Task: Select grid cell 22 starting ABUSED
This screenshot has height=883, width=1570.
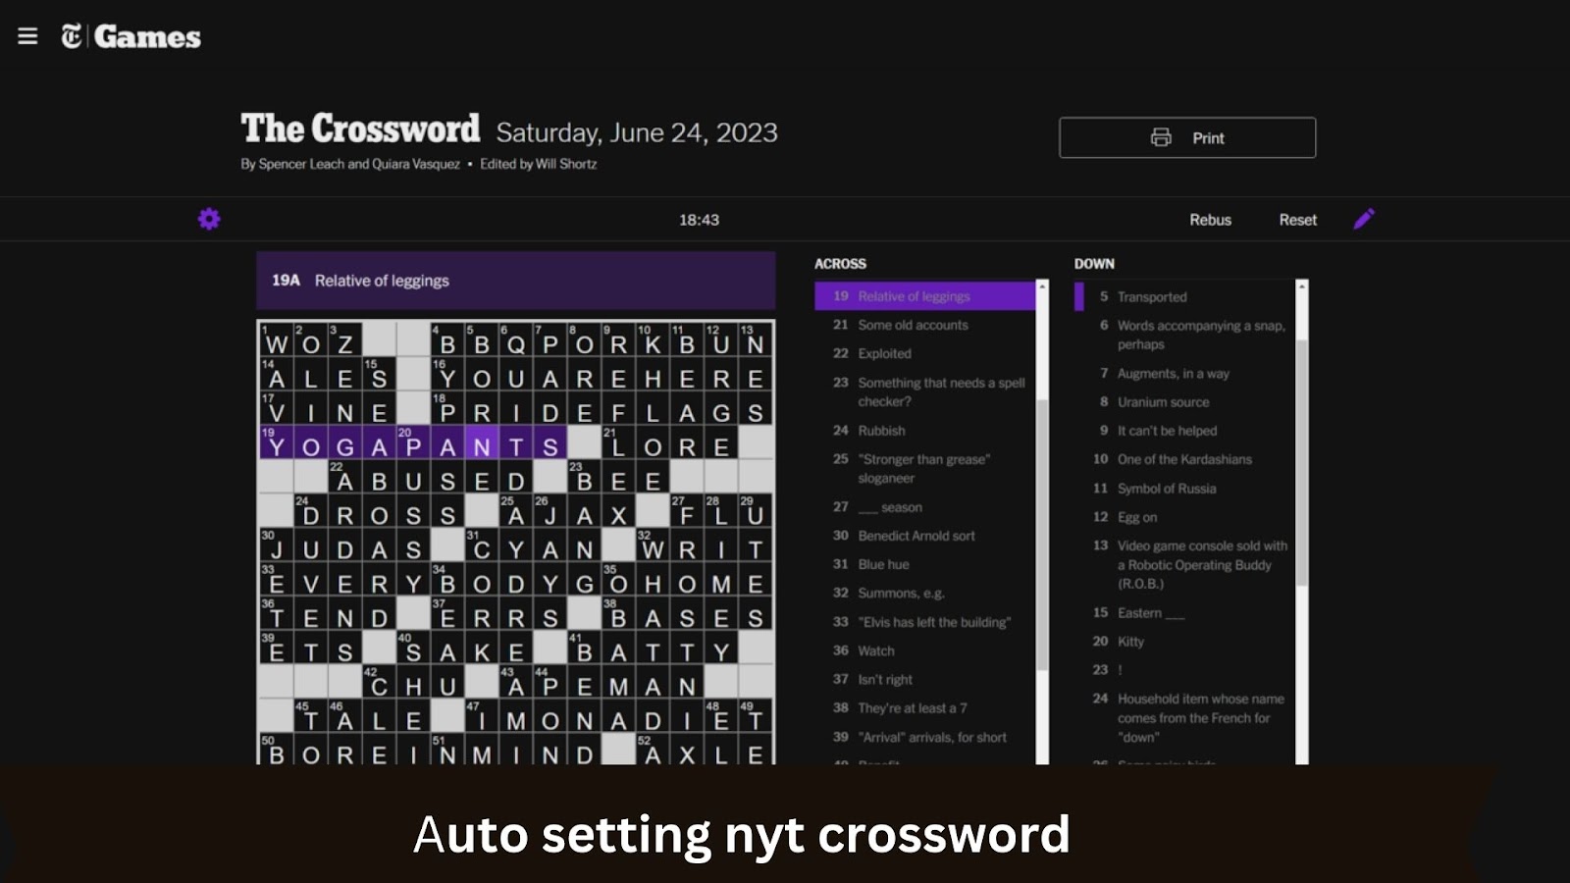Action: point(344,477)
